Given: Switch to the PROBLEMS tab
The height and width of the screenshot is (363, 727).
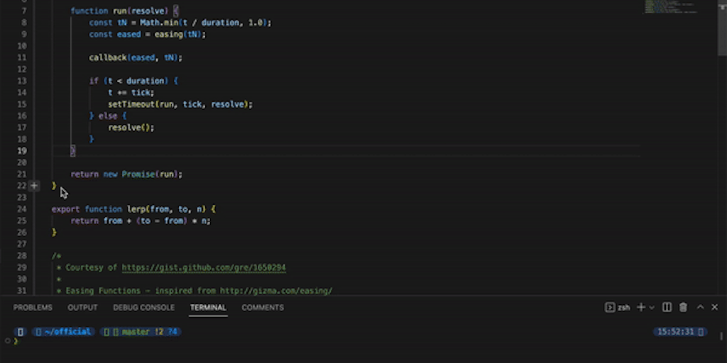Looking at the screenshot, I should coord(33,308).
